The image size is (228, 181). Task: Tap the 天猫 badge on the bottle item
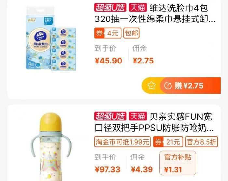138,116
